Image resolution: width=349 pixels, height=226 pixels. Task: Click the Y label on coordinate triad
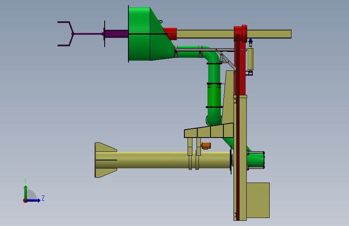25,181
